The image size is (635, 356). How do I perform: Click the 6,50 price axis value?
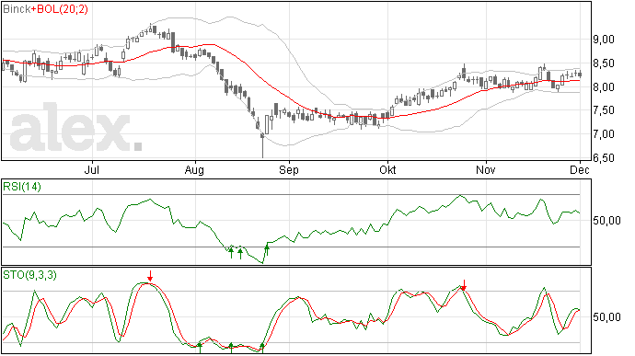(x=604, y=157)
